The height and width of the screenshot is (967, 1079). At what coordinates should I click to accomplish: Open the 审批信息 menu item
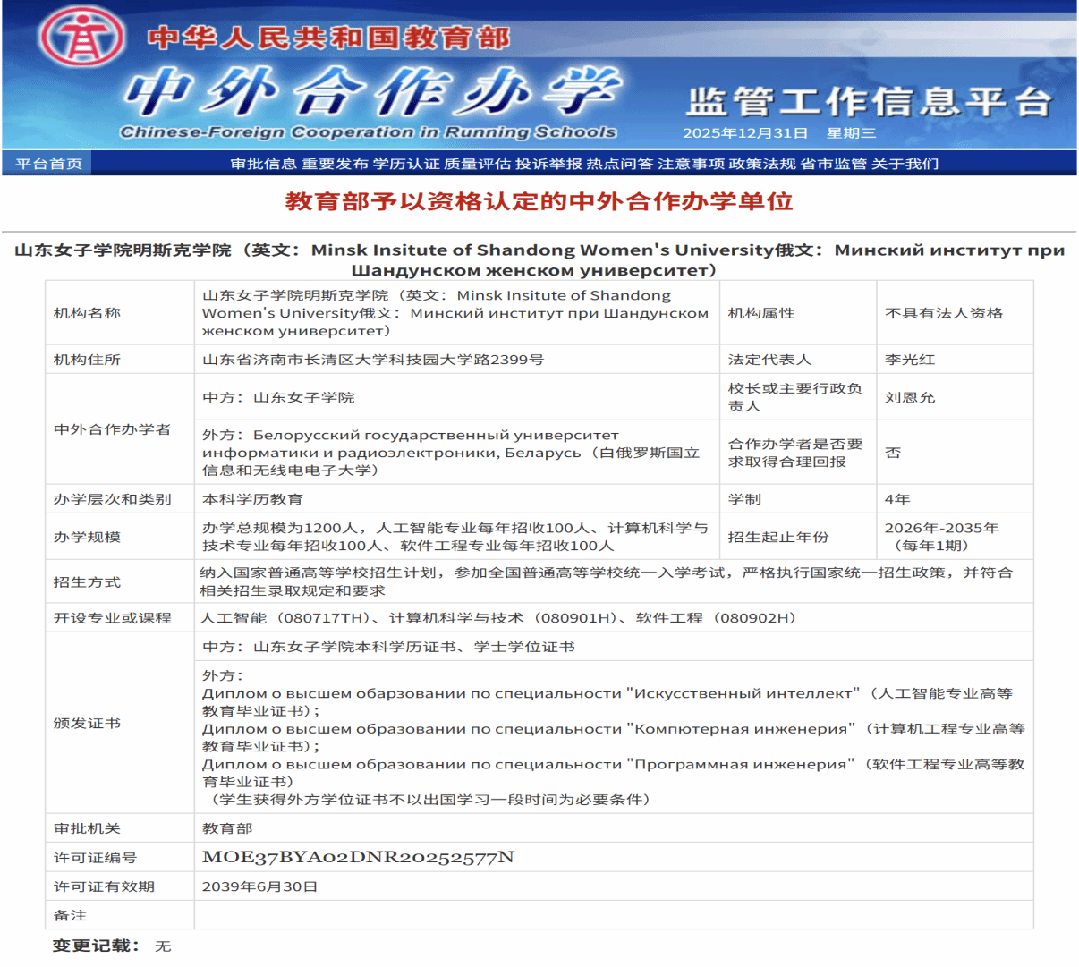(263, 164)
